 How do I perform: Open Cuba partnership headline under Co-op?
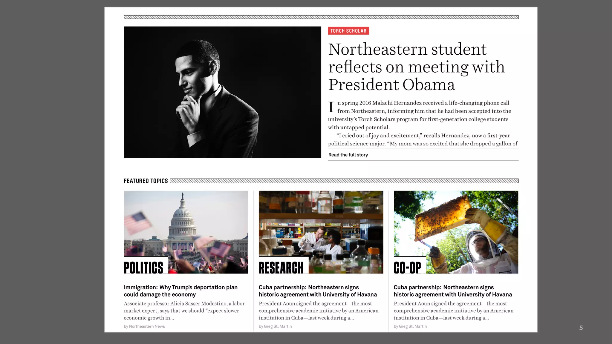pyautogui.click(x=452, y=291)
